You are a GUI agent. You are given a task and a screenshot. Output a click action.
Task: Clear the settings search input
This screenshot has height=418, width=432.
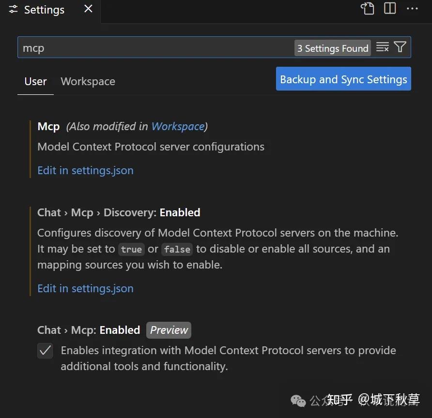click(x=382, y=47)
